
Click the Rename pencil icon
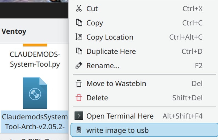tap(79, 65)
